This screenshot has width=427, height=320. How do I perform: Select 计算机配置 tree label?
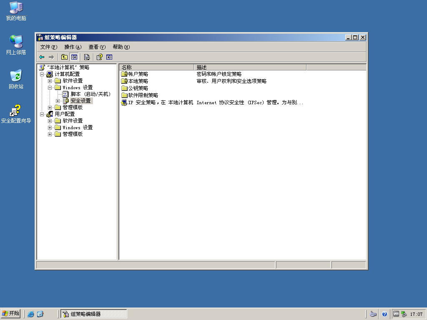tap(67, 74)
